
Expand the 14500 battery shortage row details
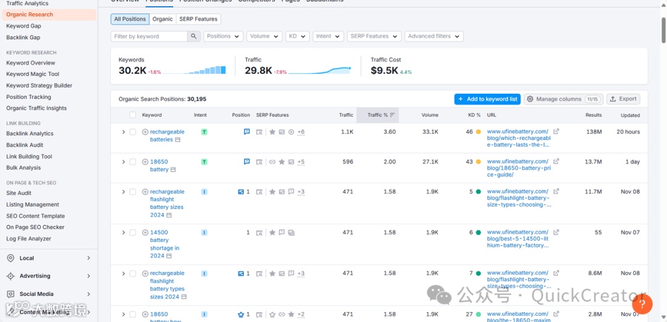(124, 233)
